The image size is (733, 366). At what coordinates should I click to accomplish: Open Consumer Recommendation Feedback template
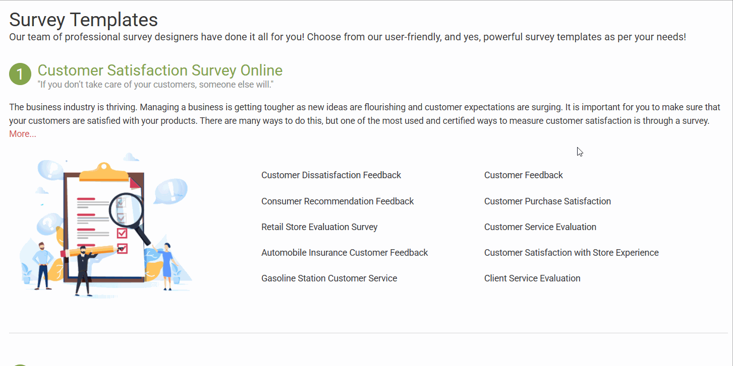[337, 201]
